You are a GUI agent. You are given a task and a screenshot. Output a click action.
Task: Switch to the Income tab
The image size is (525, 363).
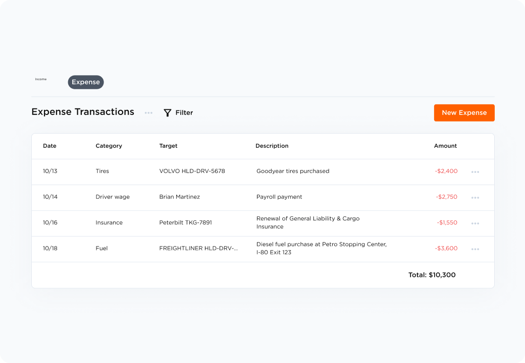click(x=41, y=79)
